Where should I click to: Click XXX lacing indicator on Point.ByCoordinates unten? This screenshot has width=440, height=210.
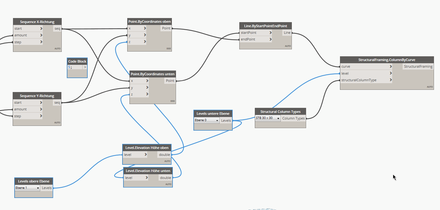[x=172, y=101]
